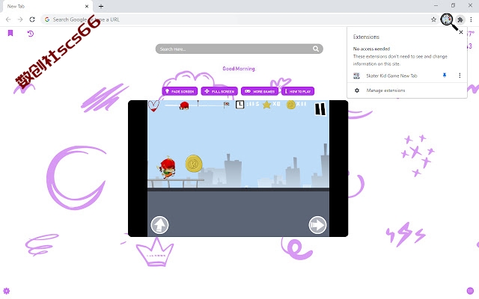Select the New Tab tab
The height and width of the screenshot is (299, 479).
pyautogui.click(x=47, y=6)
